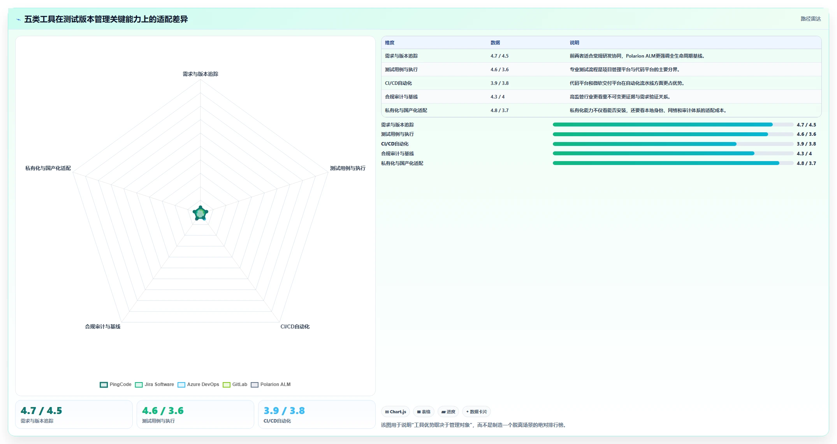Toggle the Polarion ALM legend swatch
837x444 pixels.
[254, 384]
